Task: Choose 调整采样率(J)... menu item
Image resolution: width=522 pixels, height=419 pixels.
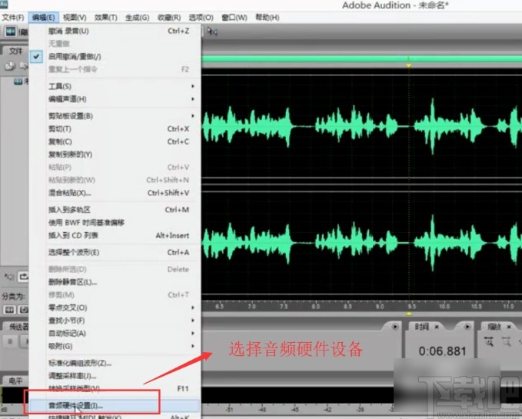Action: (115, 376)
